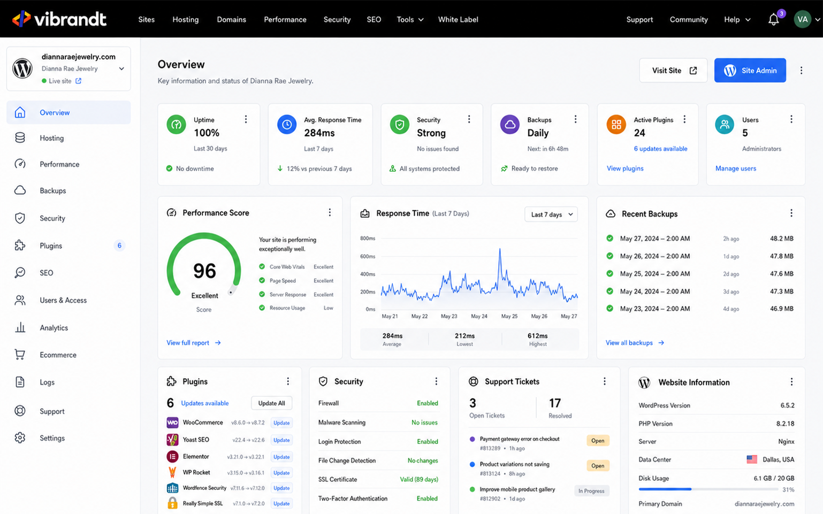Open the external link icon beside Live site

79,81
